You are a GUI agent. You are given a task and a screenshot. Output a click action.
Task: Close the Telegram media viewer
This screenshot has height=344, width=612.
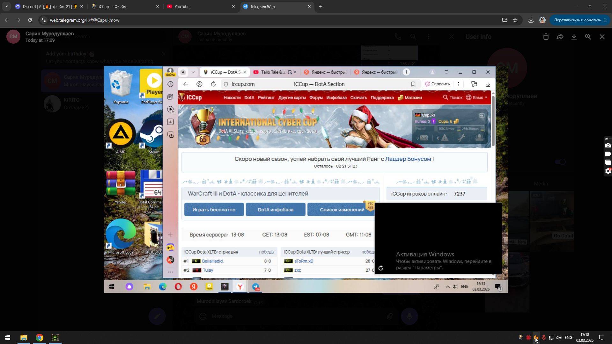602,37
